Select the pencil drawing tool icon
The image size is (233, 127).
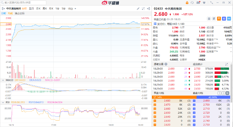coord(138,9)
